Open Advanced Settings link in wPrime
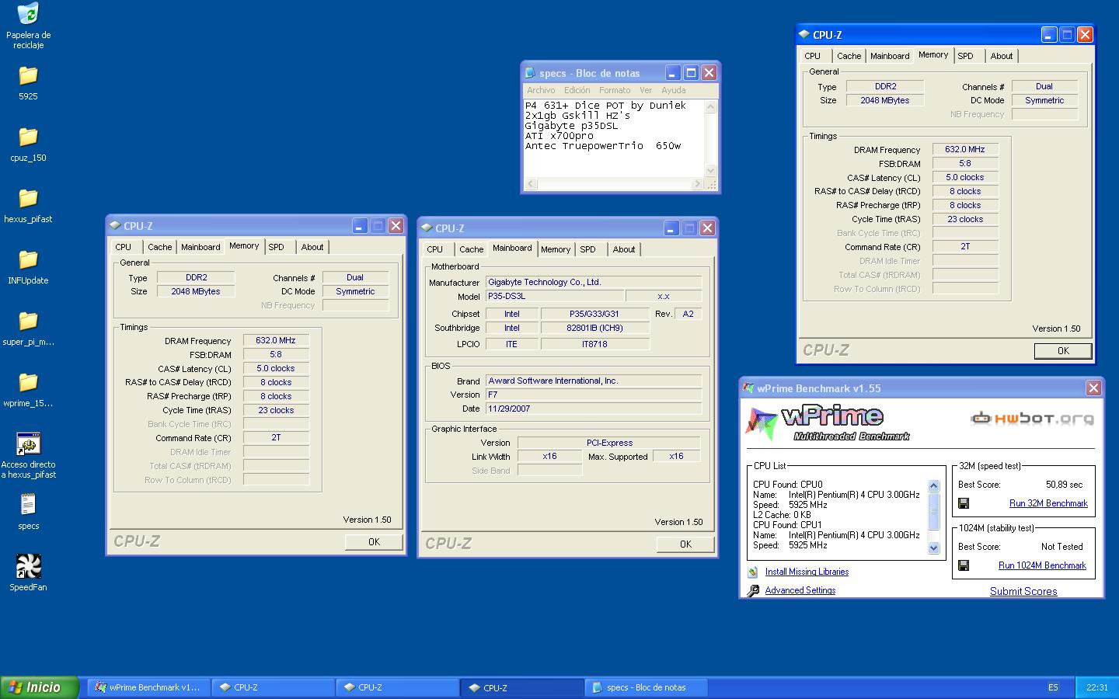 800,590
